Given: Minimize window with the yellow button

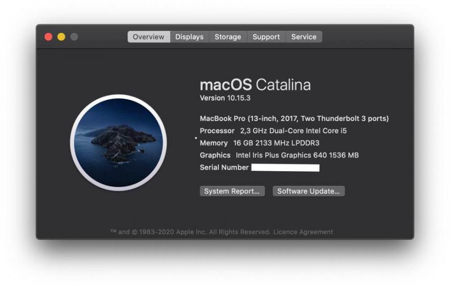Looking at the screenshot, I should (62, 37).
